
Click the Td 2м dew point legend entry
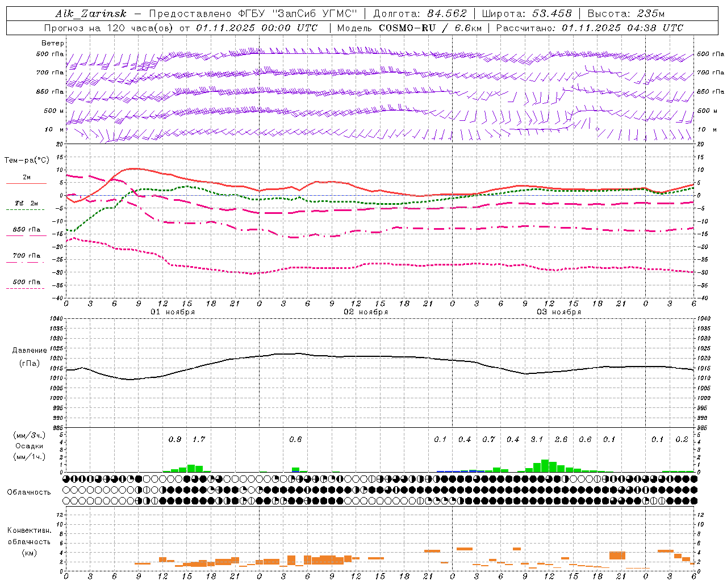(x=26, y=203)
